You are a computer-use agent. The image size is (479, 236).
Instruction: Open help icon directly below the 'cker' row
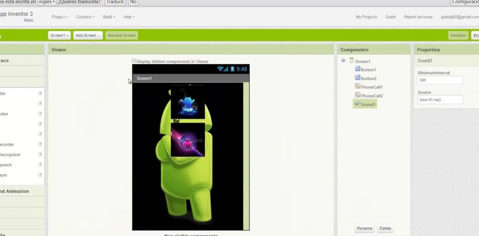coord(40,124)
